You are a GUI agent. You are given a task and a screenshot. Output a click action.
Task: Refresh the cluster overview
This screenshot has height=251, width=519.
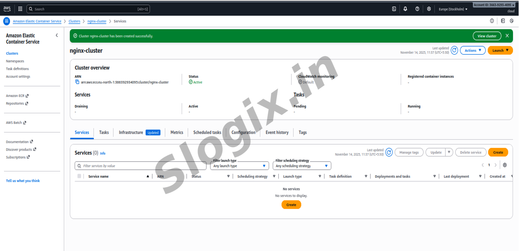tap(454, 51)
